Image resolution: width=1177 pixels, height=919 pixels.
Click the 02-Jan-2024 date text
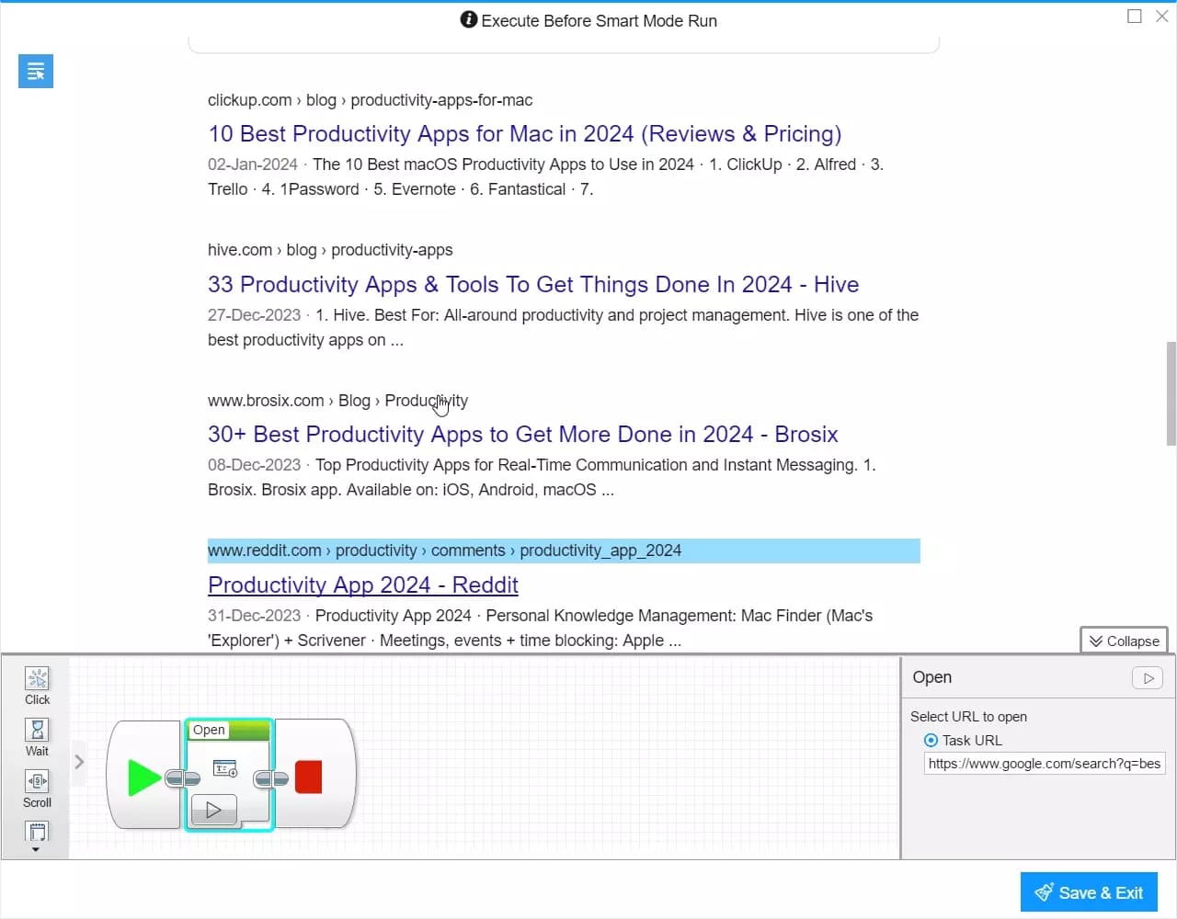point(253,165)
